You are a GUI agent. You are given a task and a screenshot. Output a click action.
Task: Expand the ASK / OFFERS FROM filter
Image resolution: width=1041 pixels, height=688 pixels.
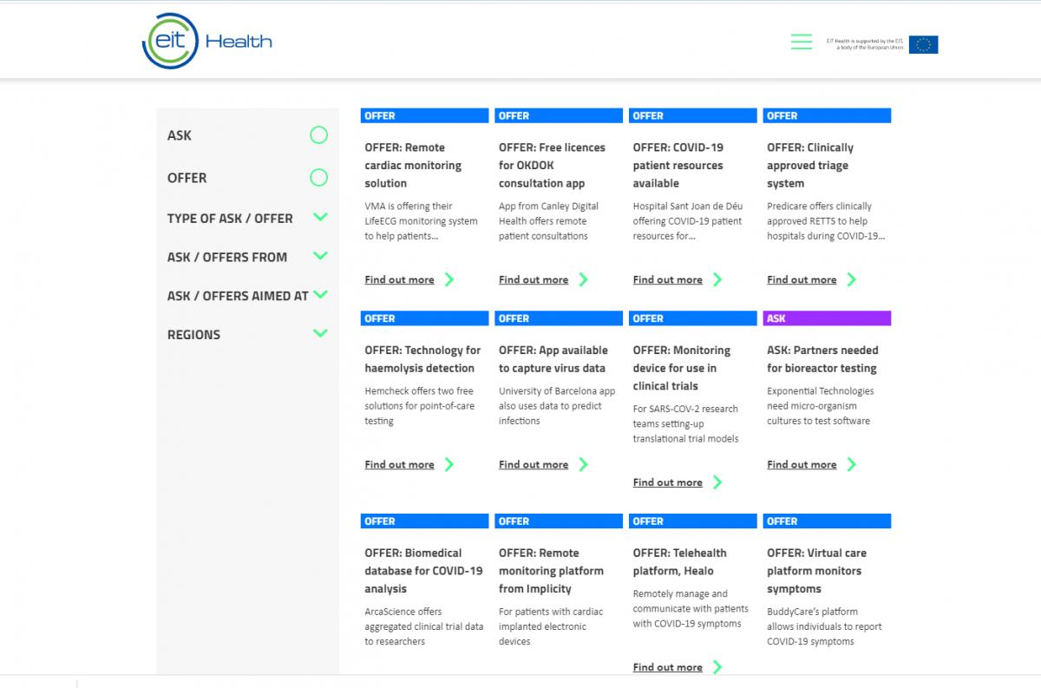point(320,256)
